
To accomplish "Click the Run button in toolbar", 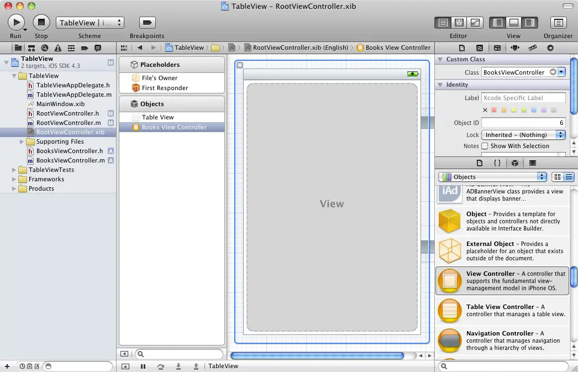I will (x=15, y=23).
